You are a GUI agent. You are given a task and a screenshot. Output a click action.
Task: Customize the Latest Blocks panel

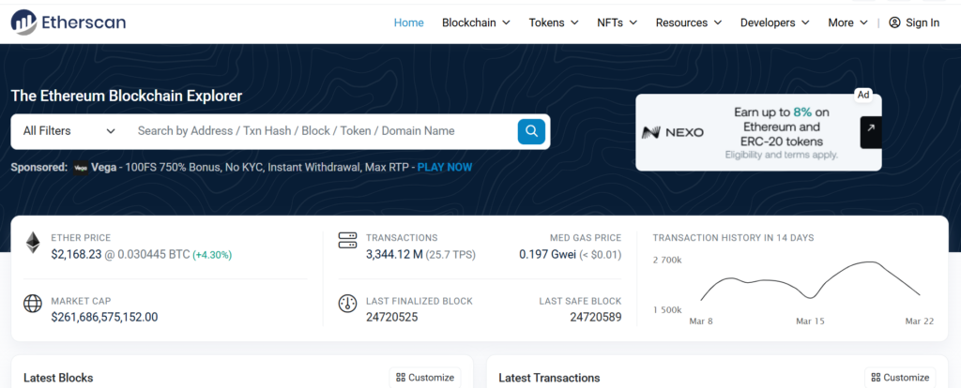pos(425,378)
